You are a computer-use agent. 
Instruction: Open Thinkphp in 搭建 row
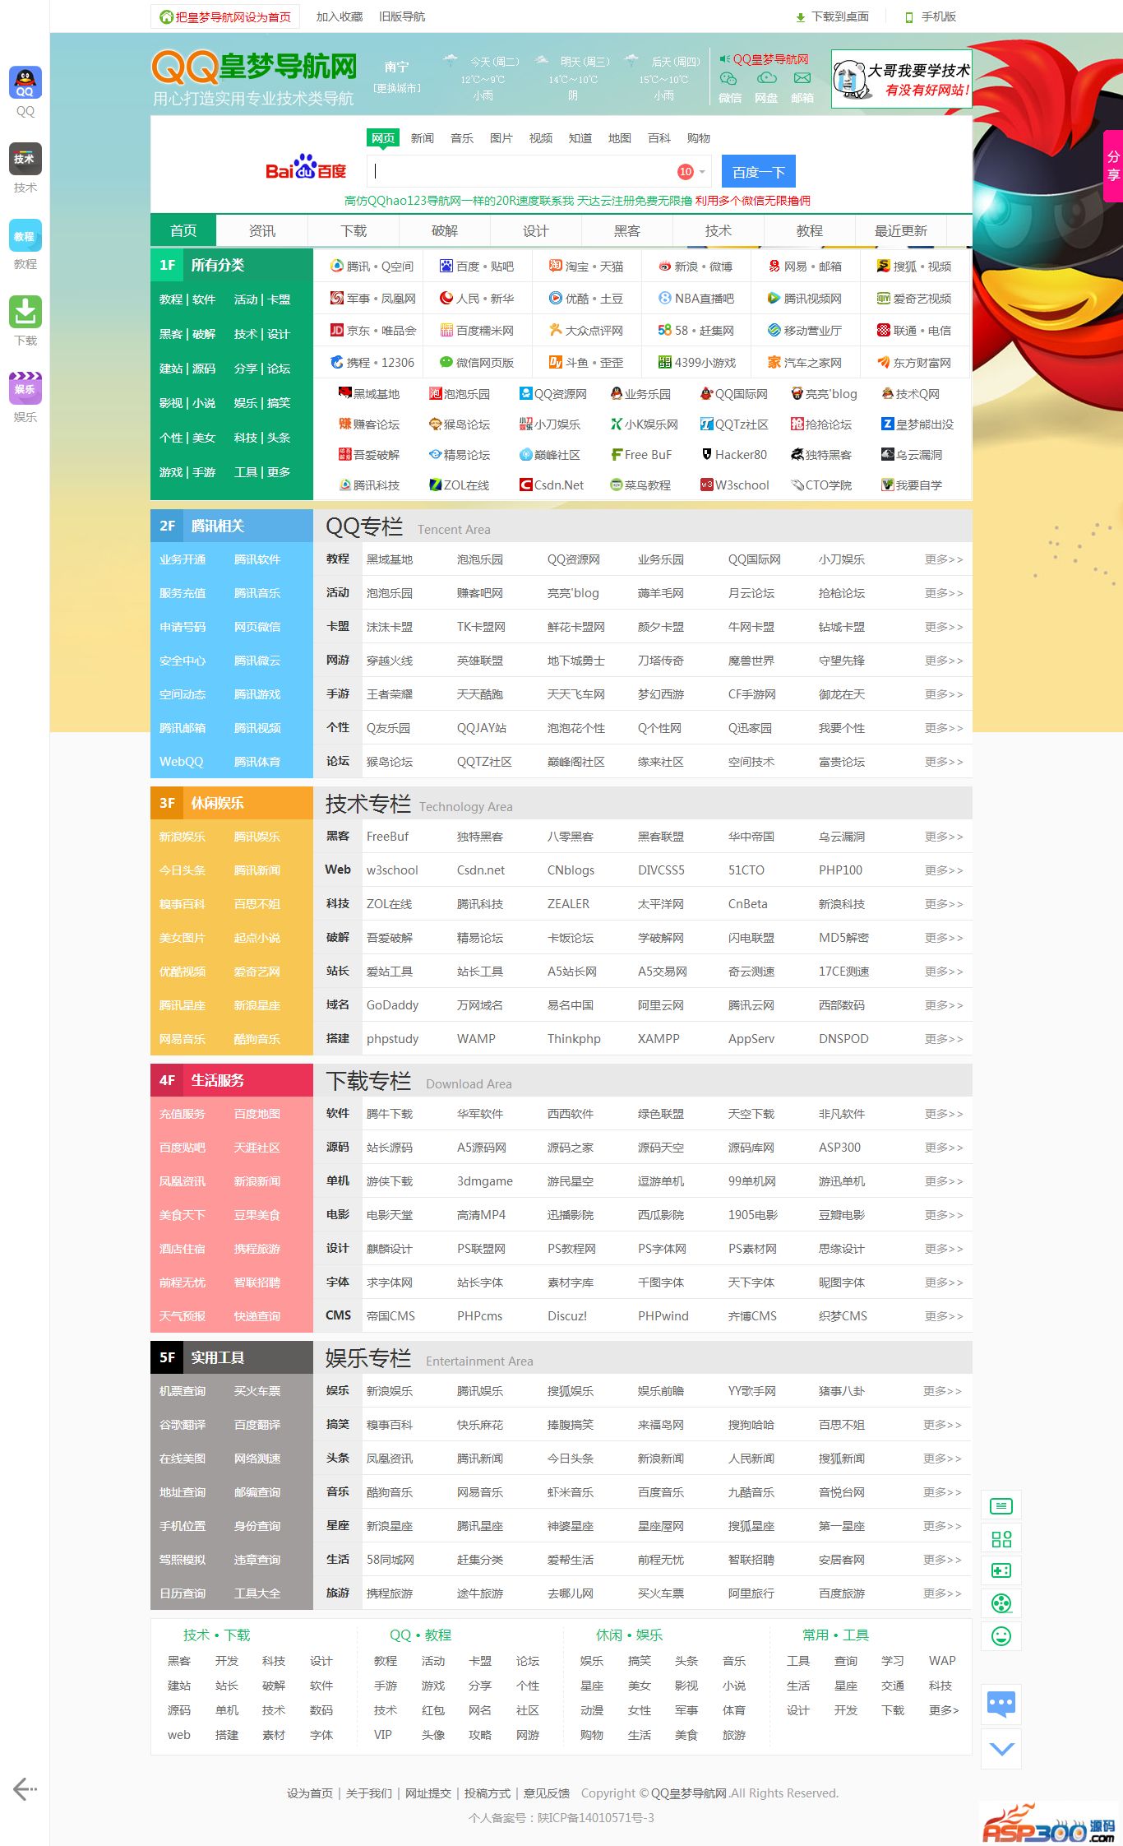pos(574,1039)
